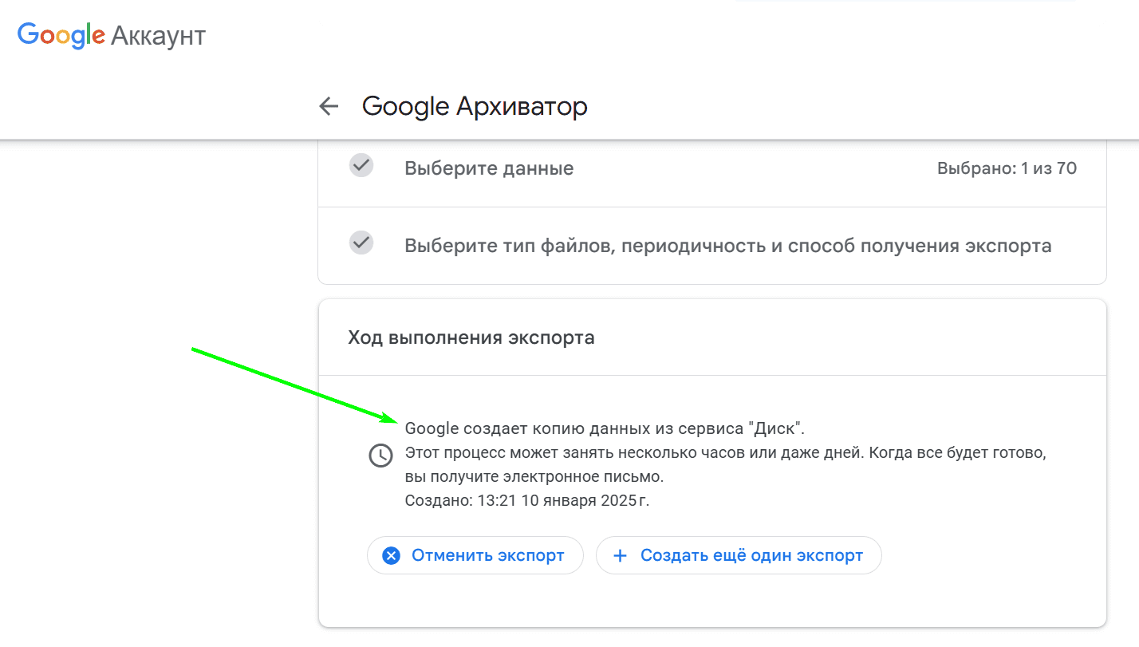Image resolution: width=1139 pixels, height=647 pixels.
Task: Click the Google logo in header
Action: pos(61,34)
